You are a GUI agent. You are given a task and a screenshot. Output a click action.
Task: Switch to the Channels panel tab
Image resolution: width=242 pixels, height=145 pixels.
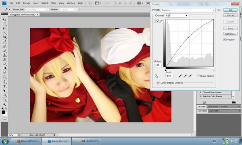pyautogui.click(x=213, y=107)
